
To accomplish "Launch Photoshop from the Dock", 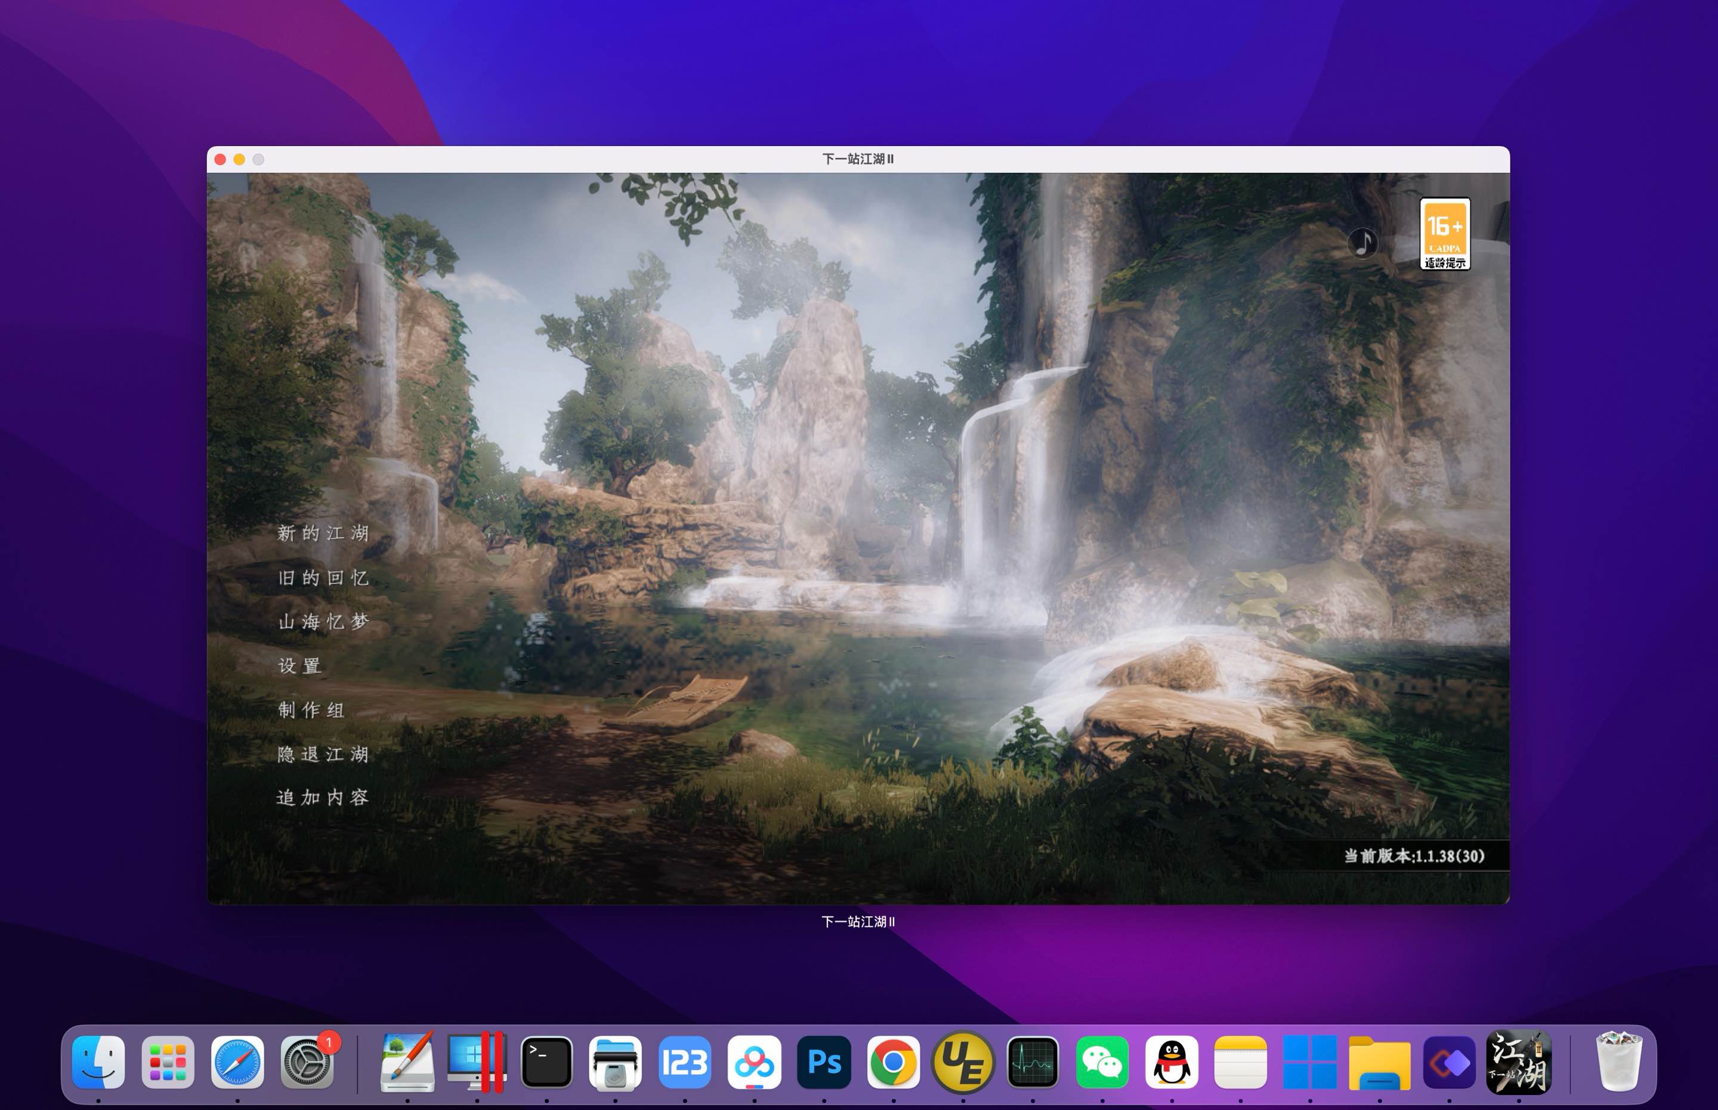I will click(x=824, y=1062).
